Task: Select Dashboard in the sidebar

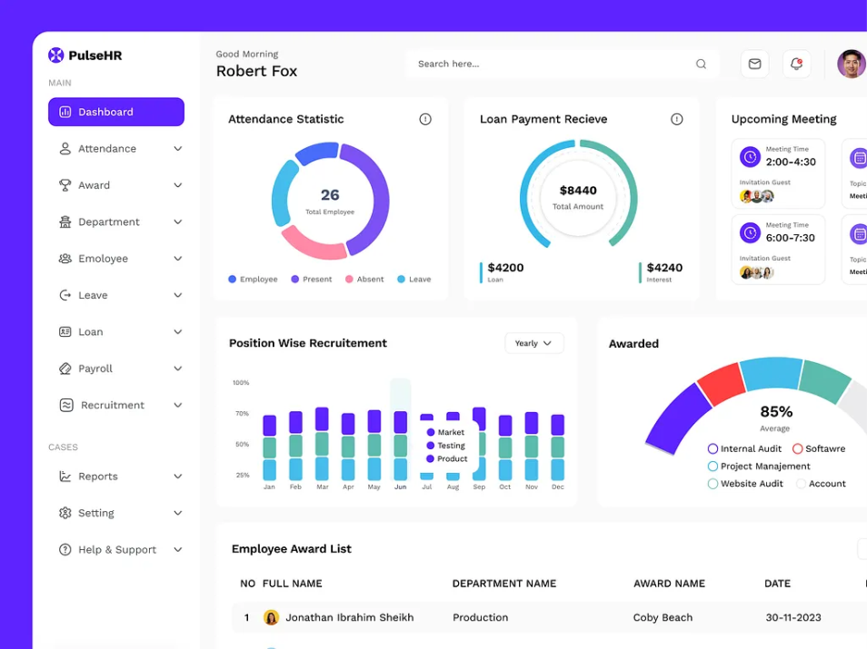Action: pos(116,113)
